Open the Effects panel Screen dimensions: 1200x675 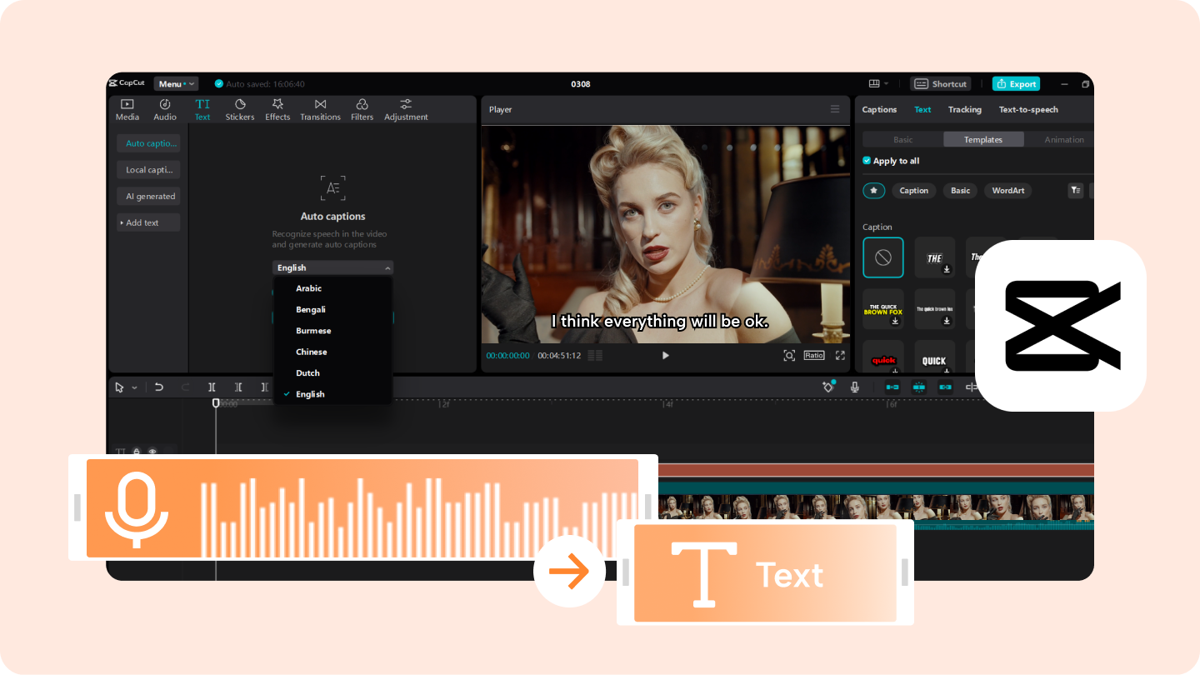coord(277,110)
